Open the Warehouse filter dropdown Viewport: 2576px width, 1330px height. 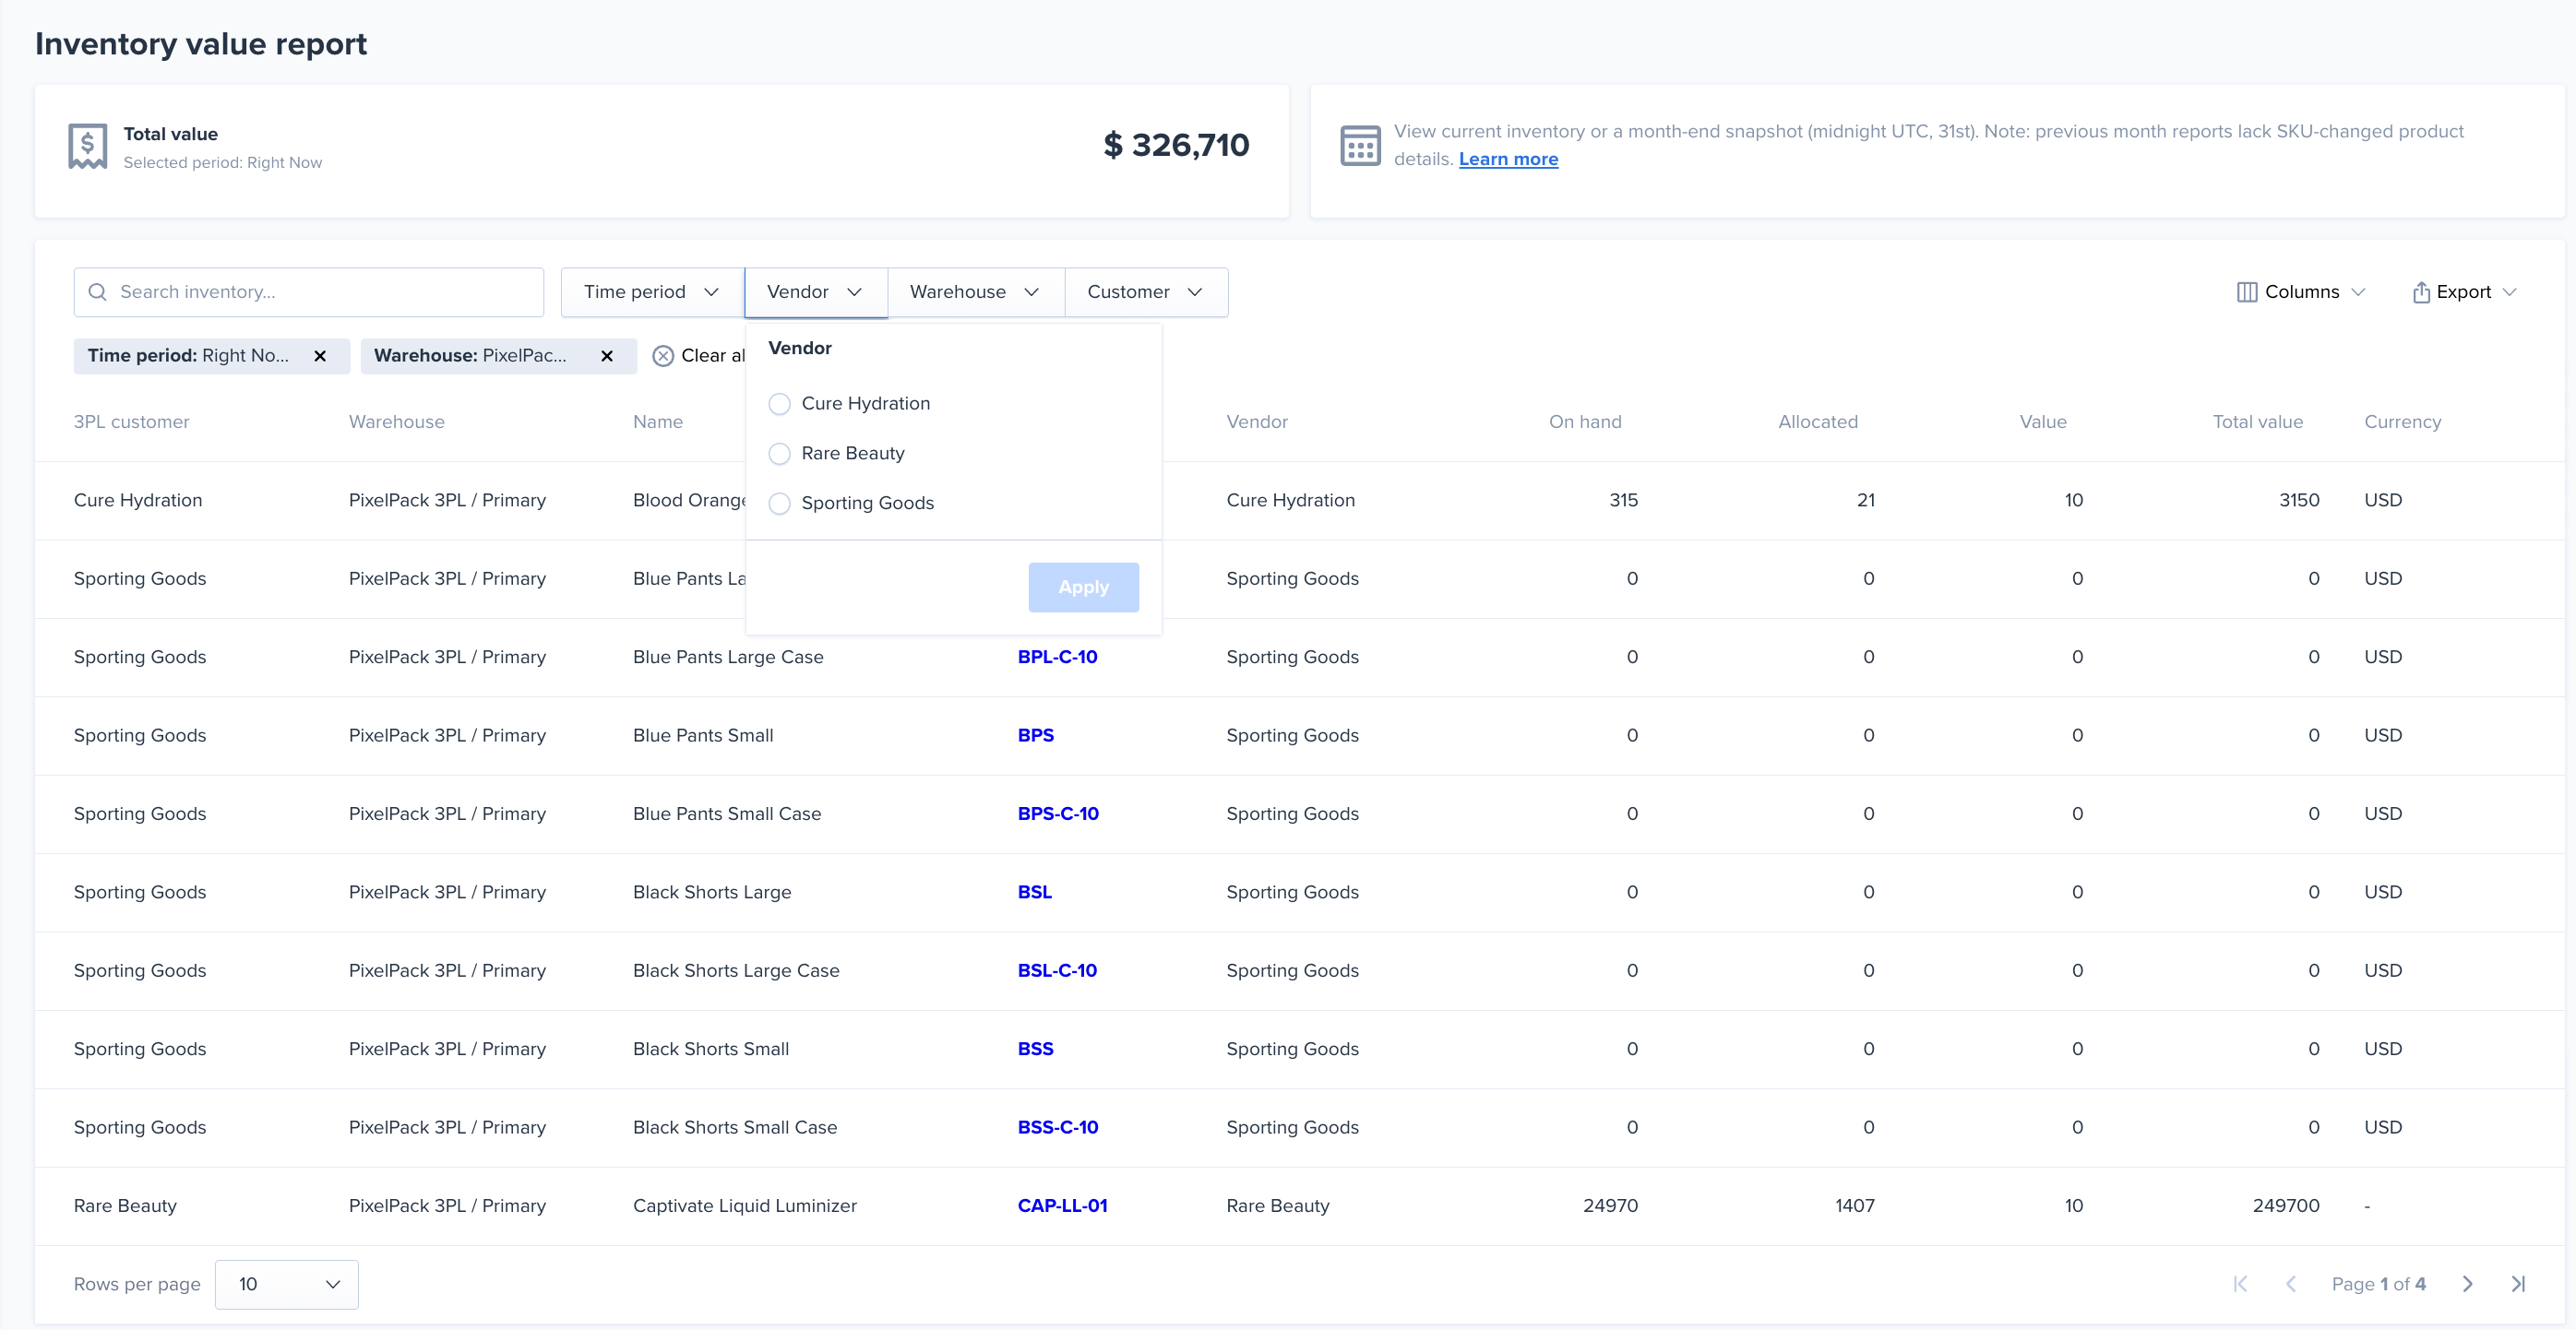click(974, 292)
